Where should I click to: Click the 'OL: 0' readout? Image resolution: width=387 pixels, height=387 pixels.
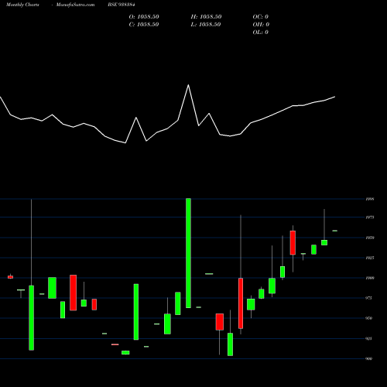(260, 33)
